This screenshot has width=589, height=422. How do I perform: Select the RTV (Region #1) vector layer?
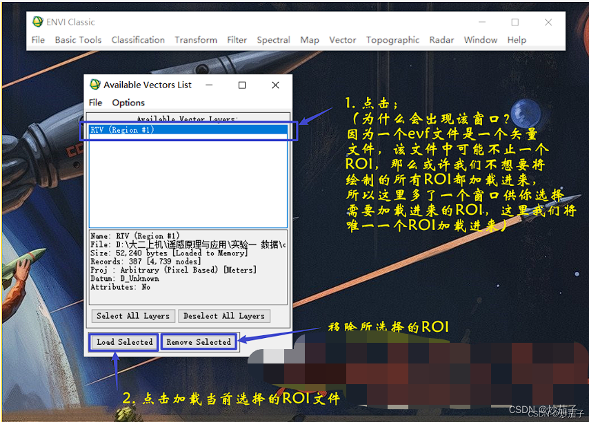click(188, 129)
